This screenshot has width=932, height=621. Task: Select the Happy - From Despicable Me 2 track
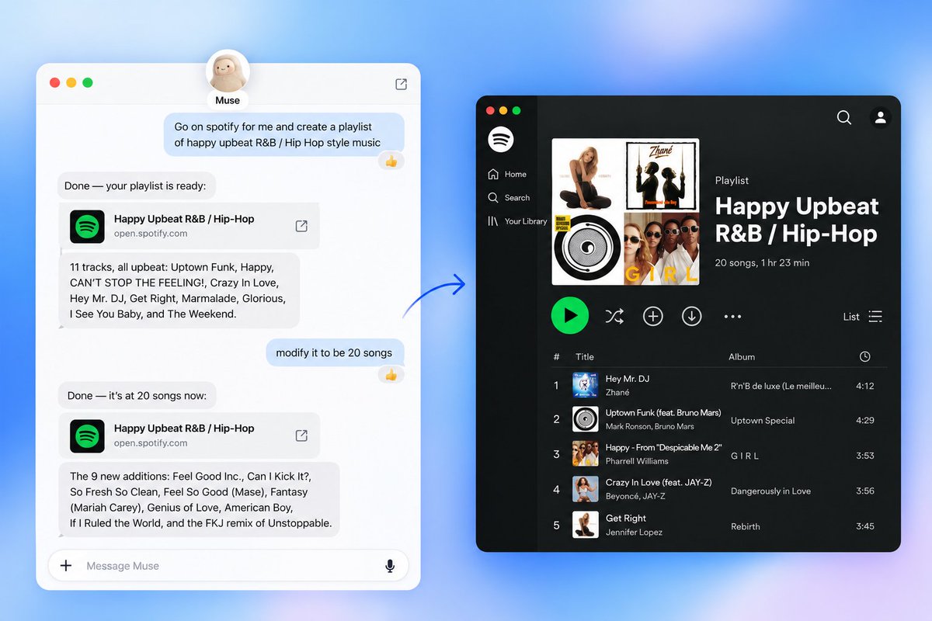click(664, 448)
